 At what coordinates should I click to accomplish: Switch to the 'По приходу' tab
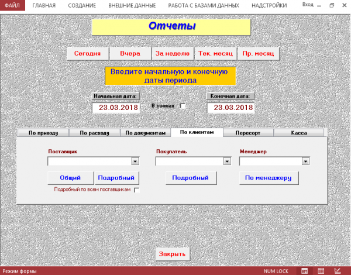[x=43, y=133]
